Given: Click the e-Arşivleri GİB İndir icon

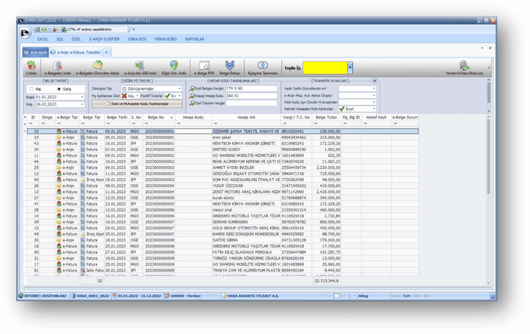Looking at the screenshot, I should (x=139, y=67).
